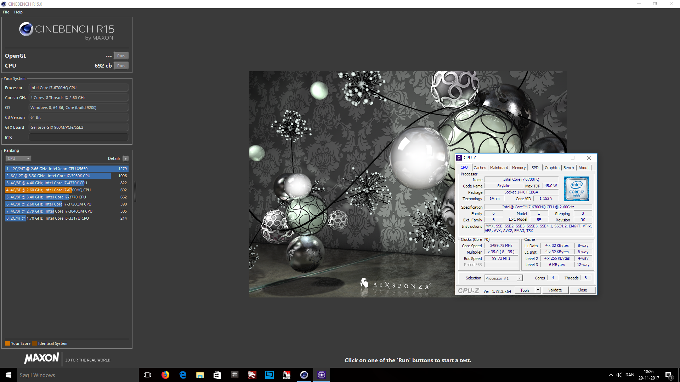Open the volume control in the tray
The height and width of the screenshot is (382, 680).
[x=619, y=375]
